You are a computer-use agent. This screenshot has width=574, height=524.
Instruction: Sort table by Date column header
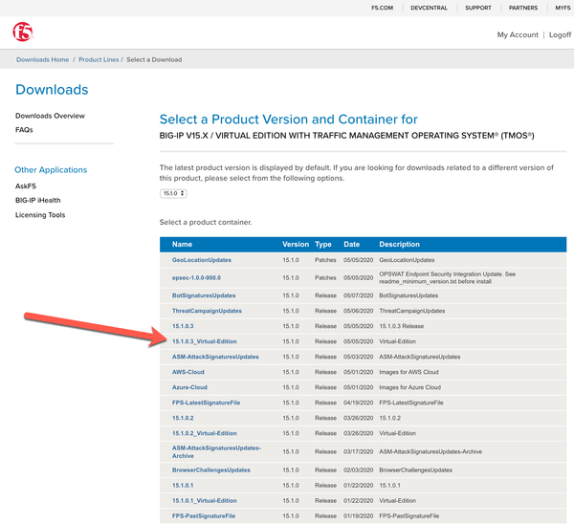click(351, 244)
